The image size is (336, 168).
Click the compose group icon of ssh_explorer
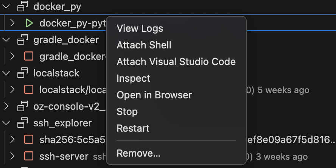point(23,123)
